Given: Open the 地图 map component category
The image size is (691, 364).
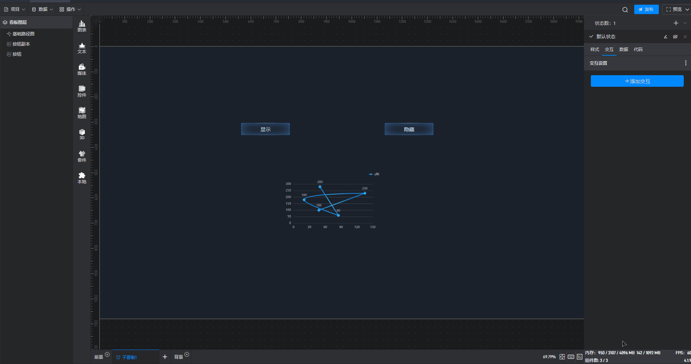Looking at the screenshot, I should [x=82, y=113].
